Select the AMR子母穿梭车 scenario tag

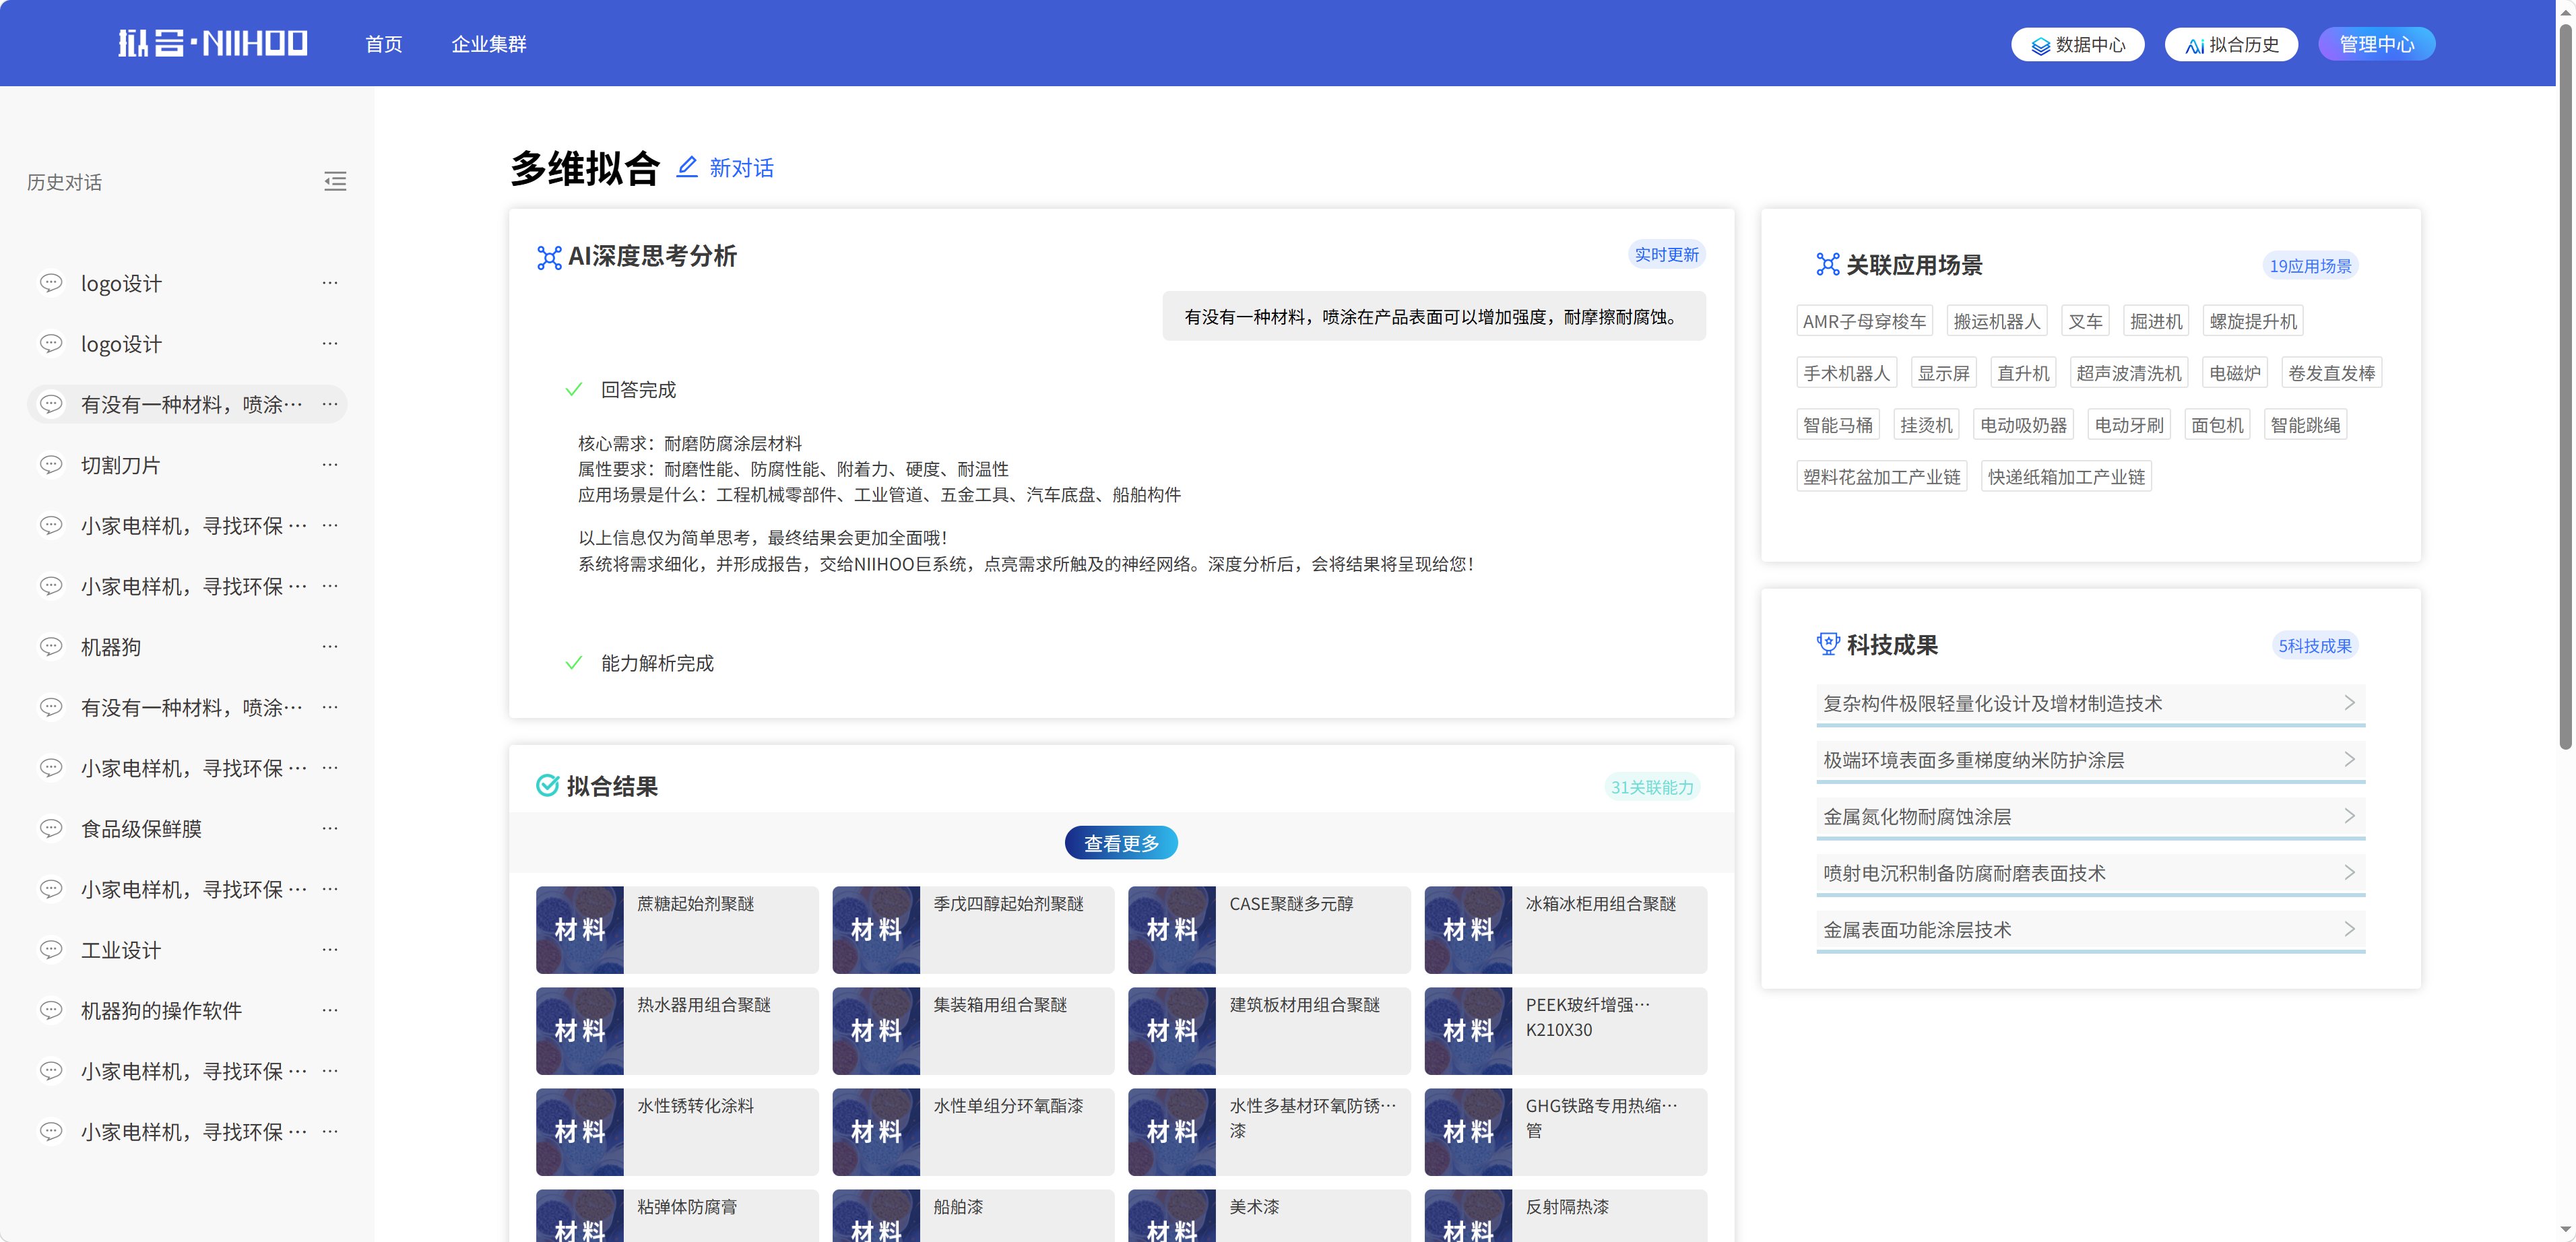1864,321
